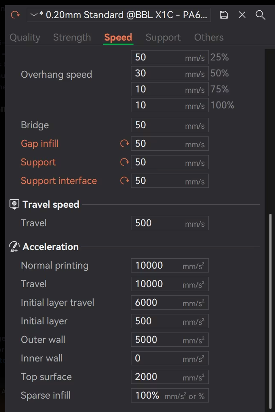Viewport: 275px width, 412px height.
Task: Open the settings search magnifier
Action: [x=260, y=15]
